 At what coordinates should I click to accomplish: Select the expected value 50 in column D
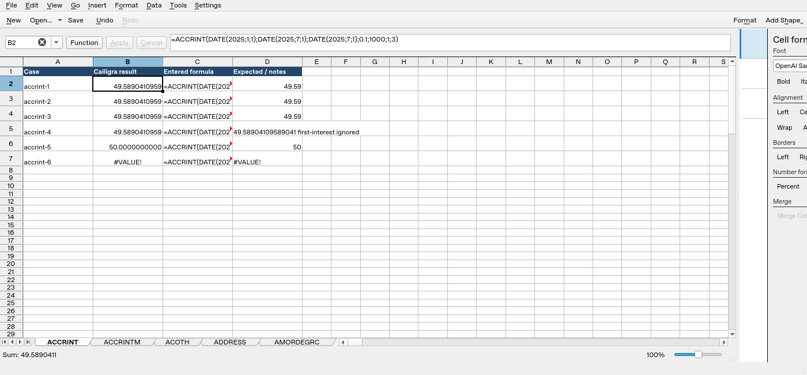267,144
